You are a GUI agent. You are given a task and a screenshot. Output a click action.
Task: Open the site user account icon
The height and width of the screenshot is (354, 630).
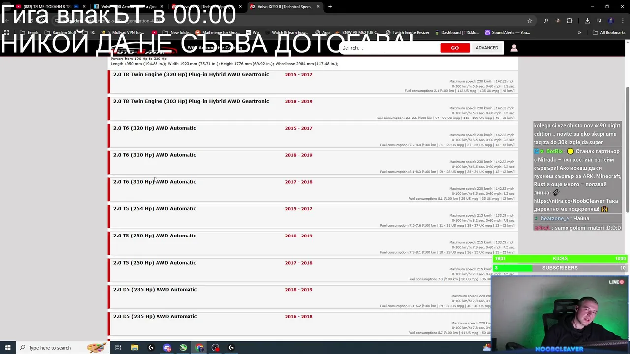(514, 48)
